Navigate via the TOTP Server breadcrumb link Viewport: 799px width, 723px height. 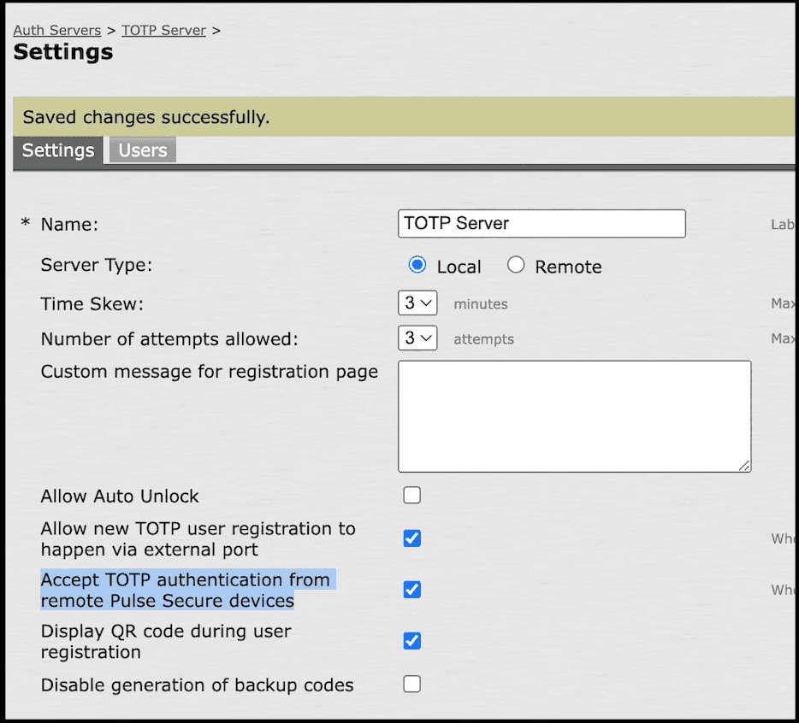tap(163, 30)
